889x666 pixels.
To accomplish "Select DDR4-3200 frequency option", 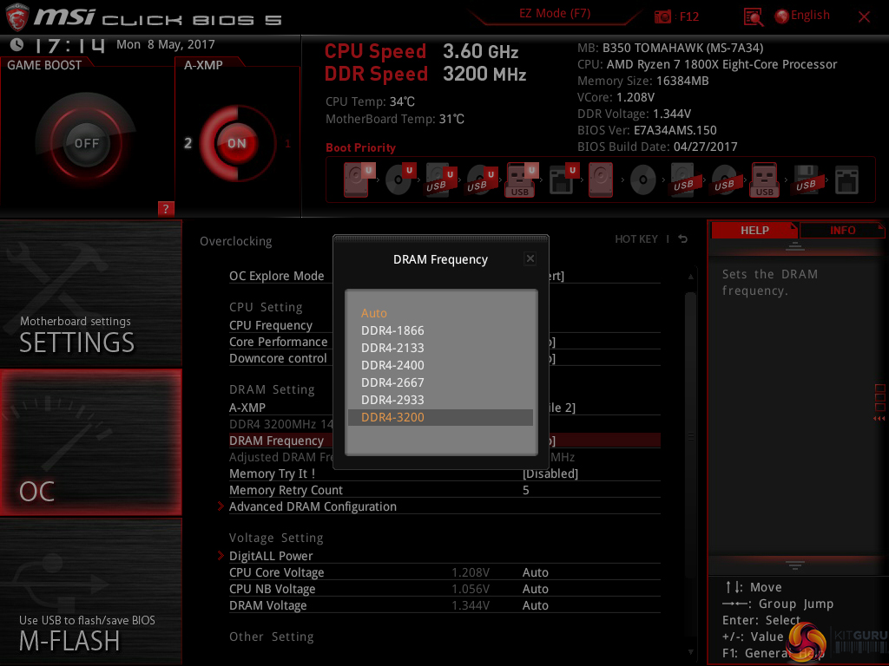I will click(x=440, y=417).
